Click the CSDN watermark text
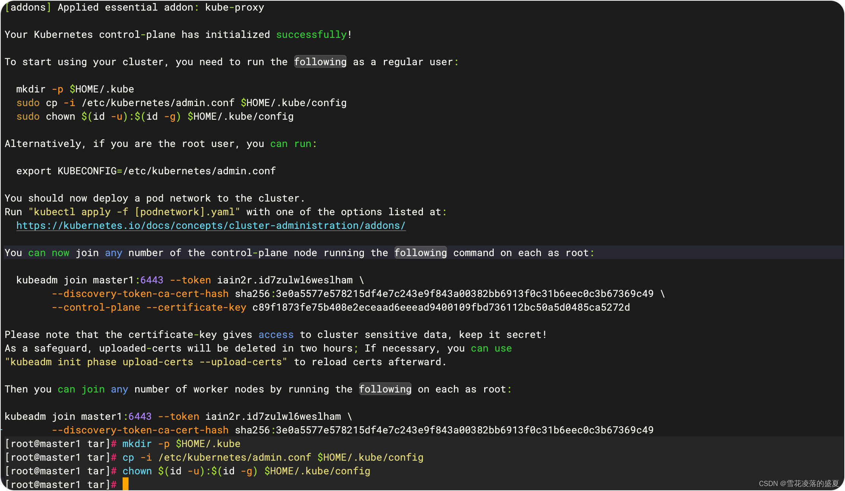 click(799, 484)
